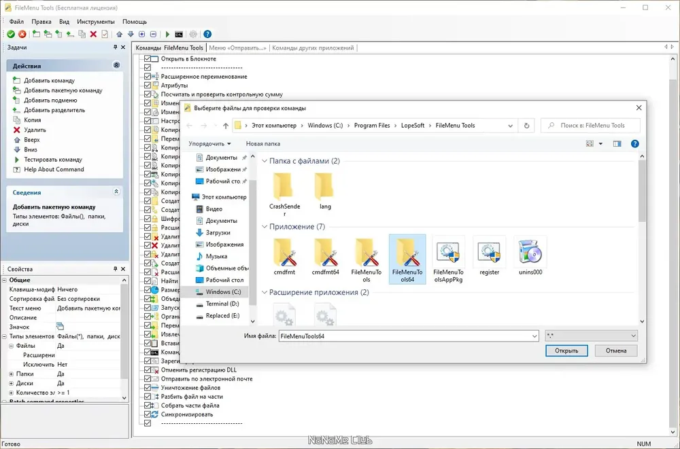Collapse the Сведения section chevron
Image resolution: width=680 pixels, height=449 pixels.
point(116,192)
